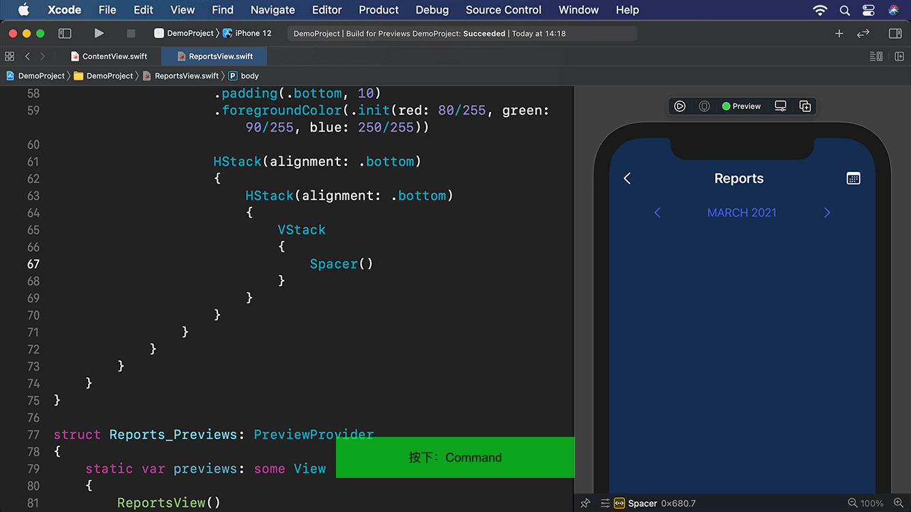Viewport: 911px width, 512px height.
Task: Open the Help menu
Action: point(628,10)
